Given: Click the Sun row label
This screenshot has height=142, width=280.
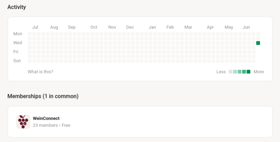Looking at the screenshot, I should pos(17,60).
